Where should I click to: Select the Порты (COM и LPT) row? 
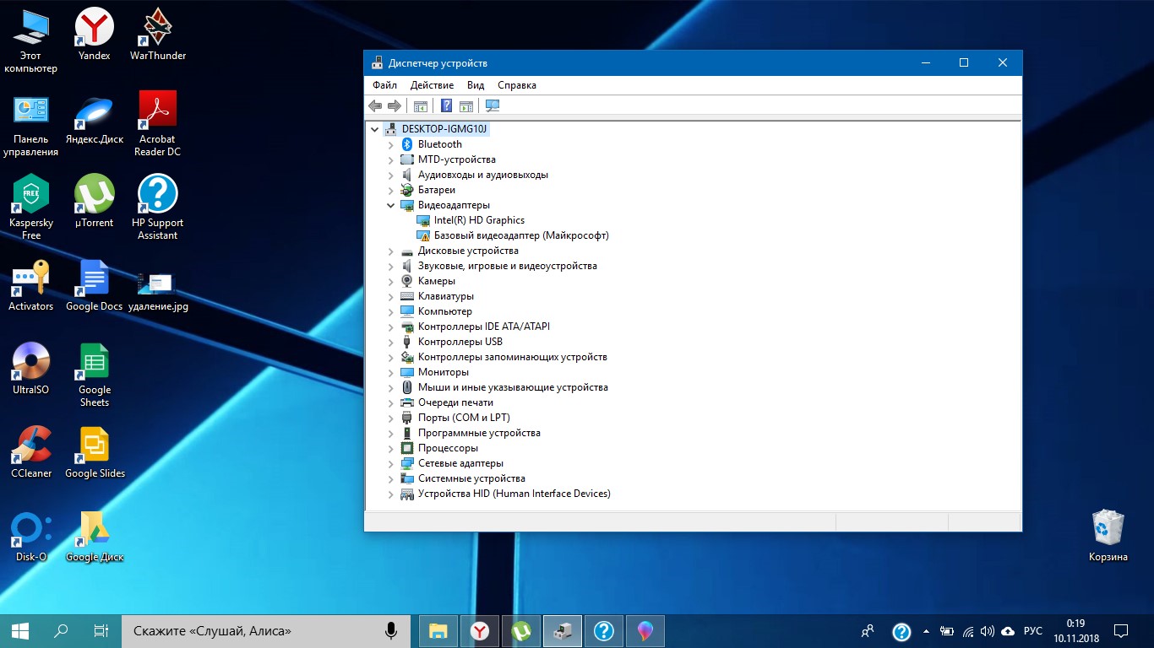tap(464, 418)
